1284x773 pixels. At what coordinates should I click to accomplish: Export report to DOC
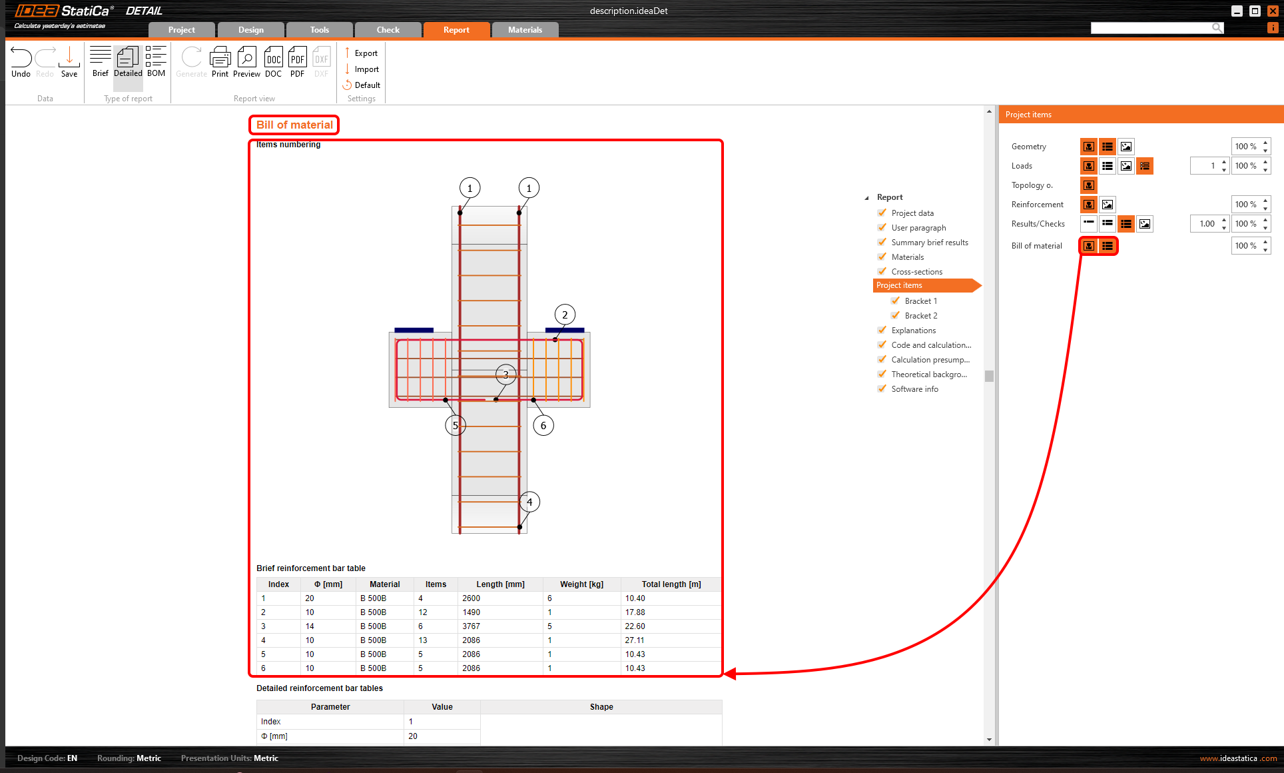point(273,62)
